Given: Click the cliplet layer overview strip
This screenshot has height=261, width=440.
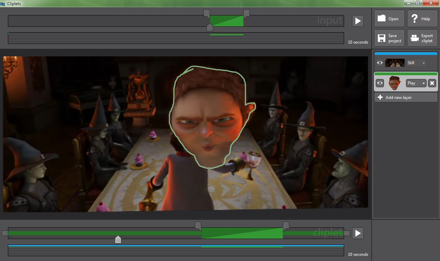Looking at the screenshot, I should (176, 250).
